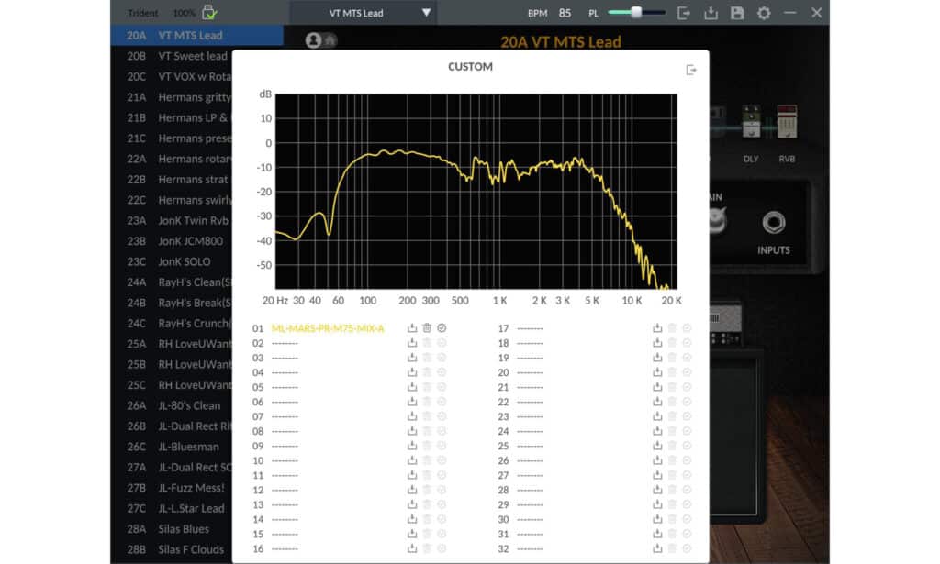940x564 pixels.
Task: Click the empty slot 02 name
Action: [285, 344]
